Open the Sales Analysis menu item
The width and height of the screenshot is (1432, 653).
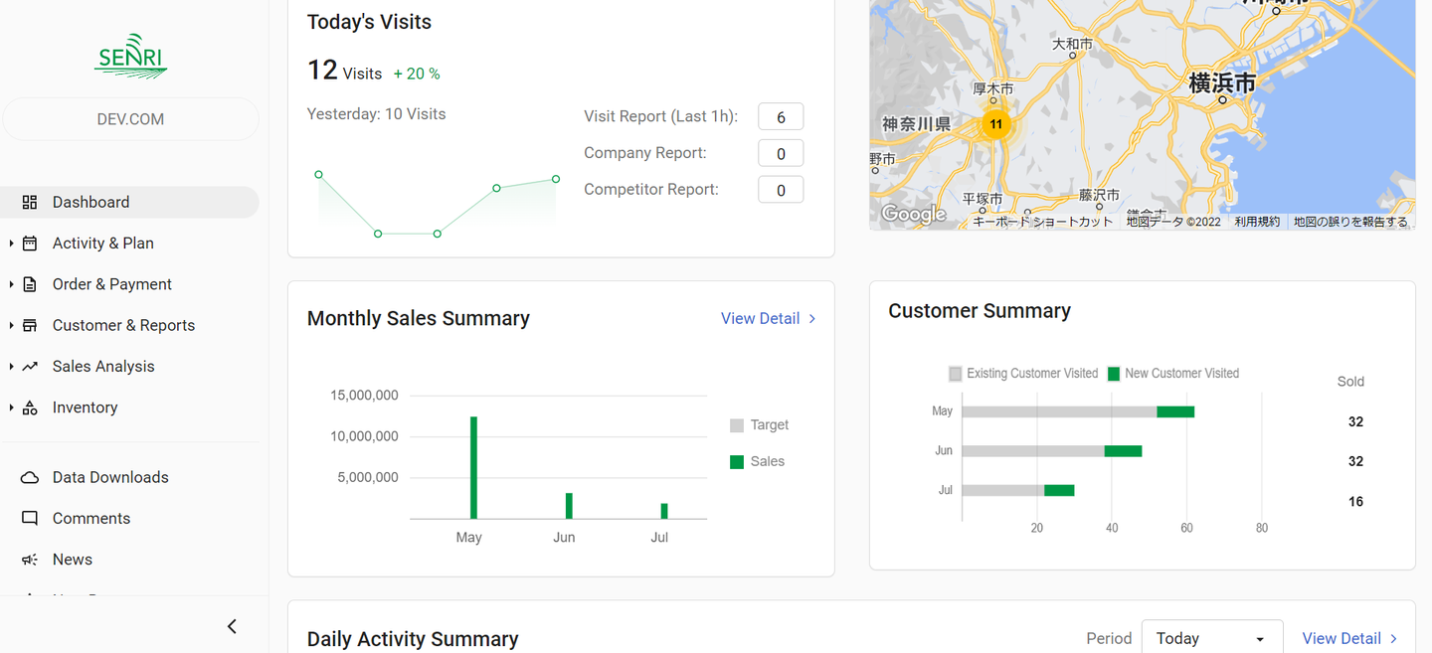(x=103, y=367)
